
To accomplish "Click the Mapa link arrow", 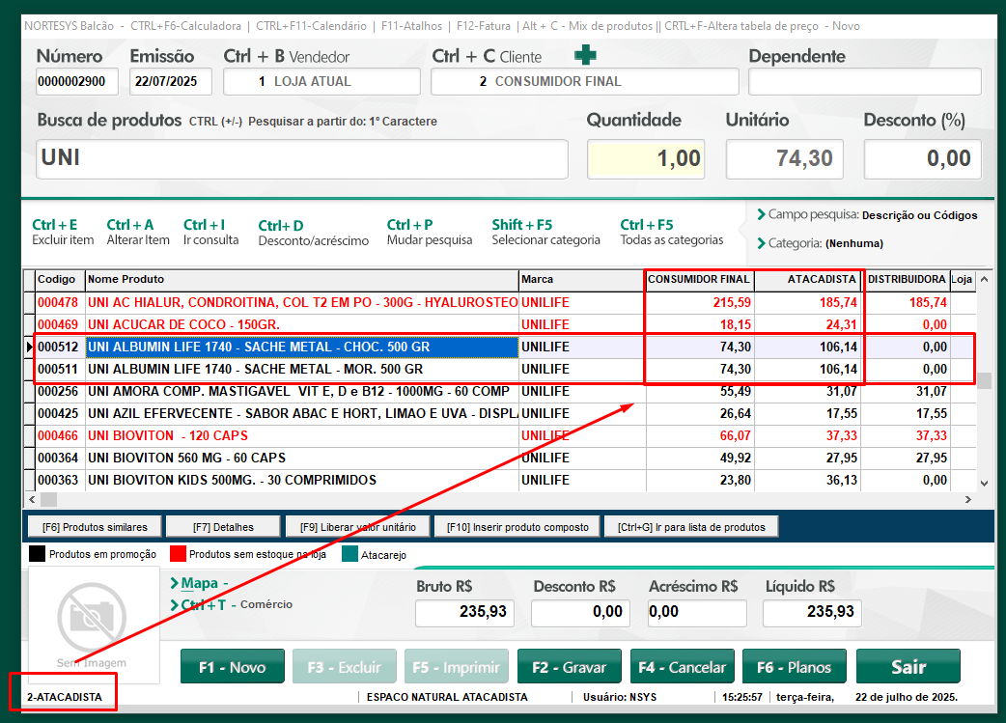I will point(174,583).
